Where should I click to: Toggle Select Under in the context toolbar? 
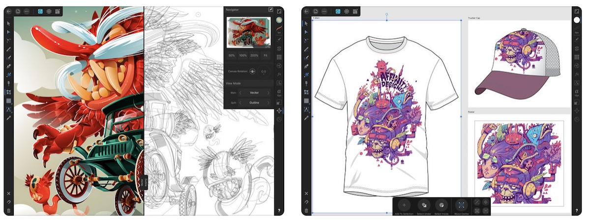[423, 205]
